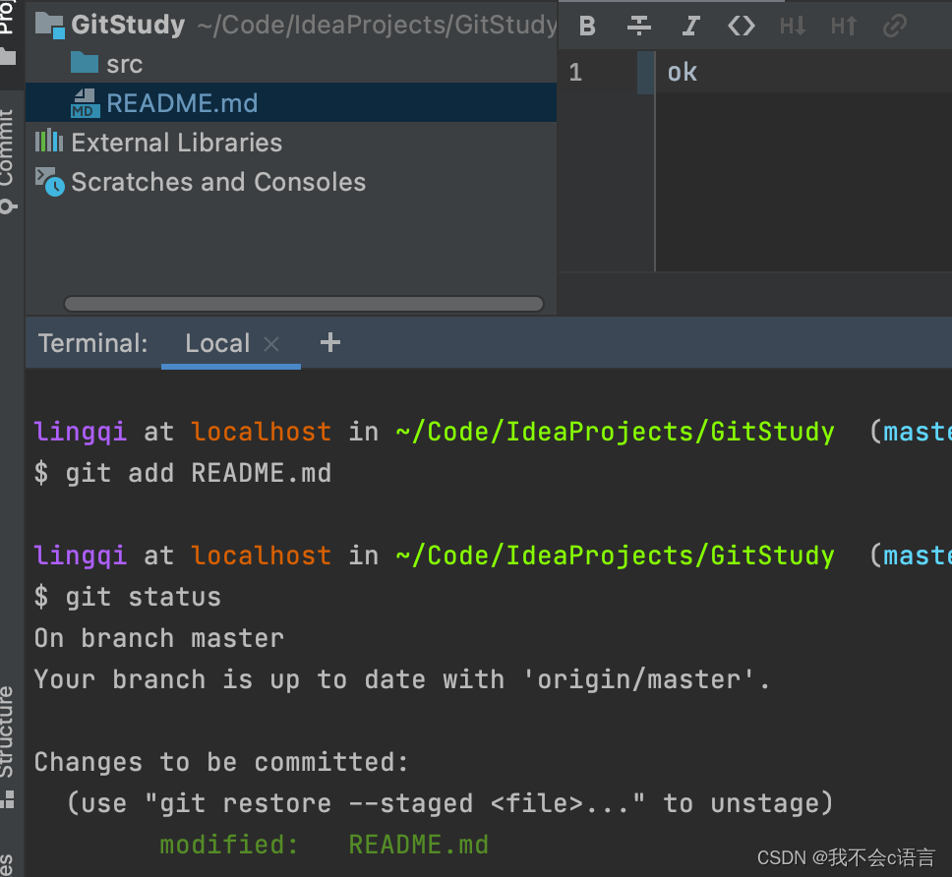Apply italic formatting in the editor
This screenshot has height=877, width=952.
(690, 26)
